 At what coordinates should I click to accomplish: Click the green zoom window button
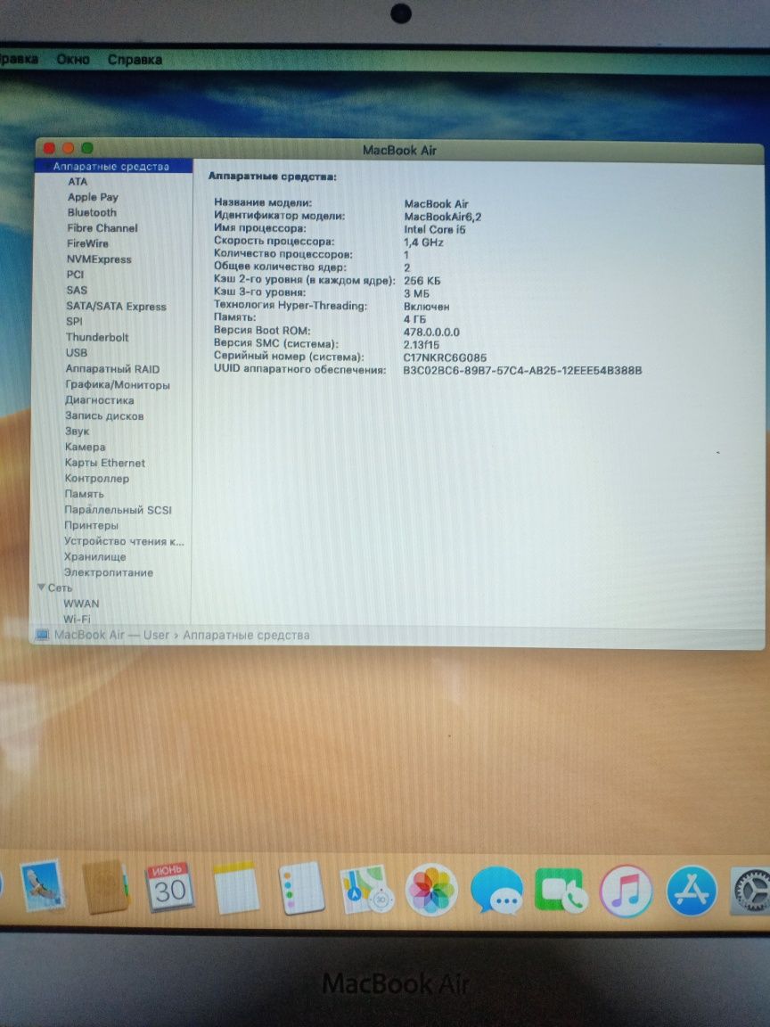pyautogui.click(x=87, y=148)
